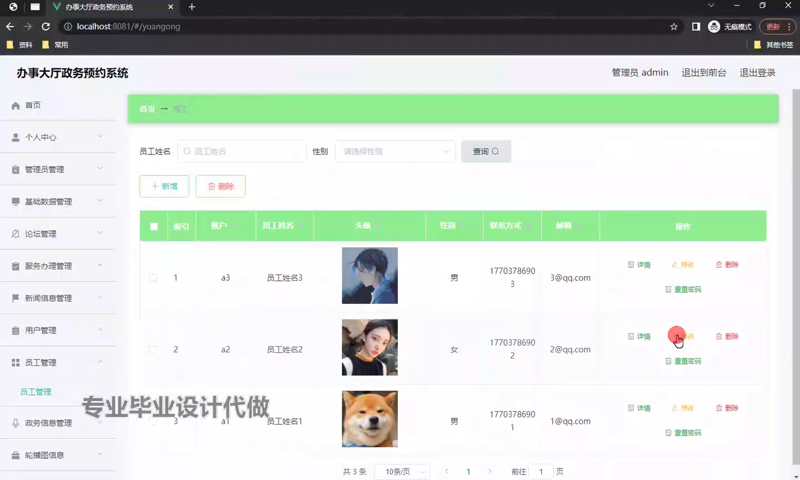Image resolution: width=800 pixels, height=480 pixels.
Task: Open the 资料 bookmarks folder
Action: pos(19,45)
